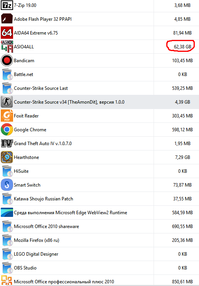199x286 pixels.
Task: Click the Mozilla Firefox (x86 ru) entry
Action: point(99,240)
